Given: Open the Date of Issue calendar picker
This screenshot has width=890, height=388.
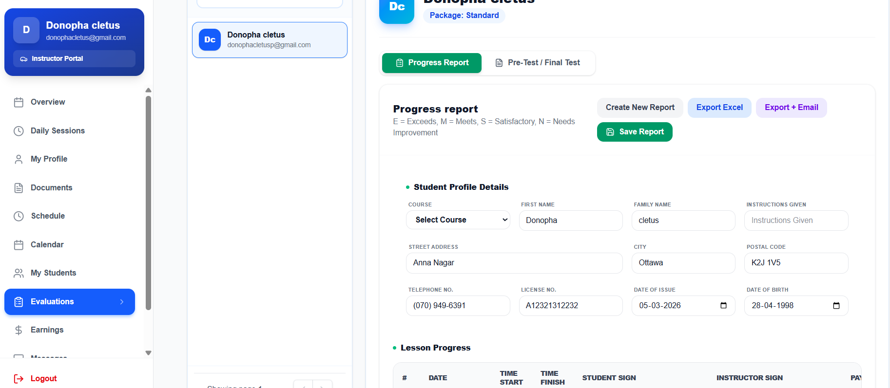Looking at the screenshot, I should (723, 306).
